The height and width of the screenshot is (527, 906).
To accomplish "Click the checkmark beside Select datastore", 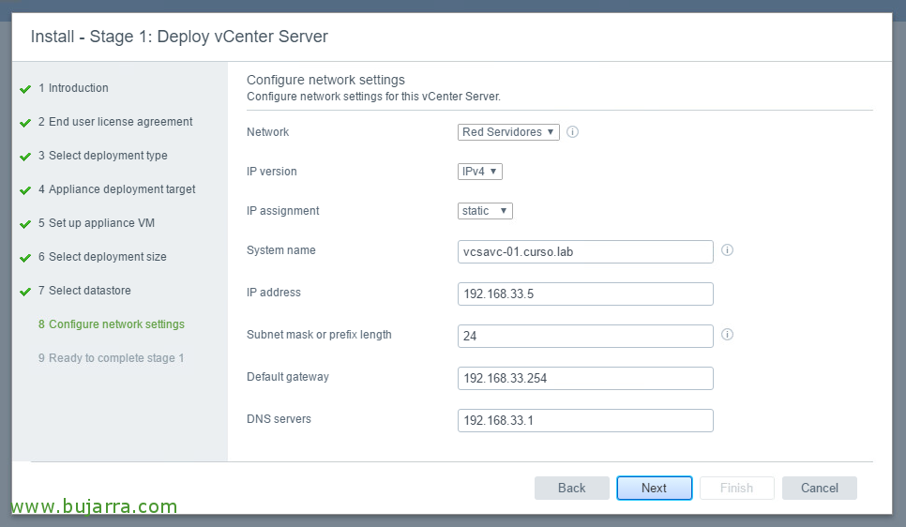I will click(x=25, y=292).
